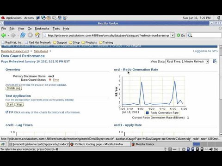The width and height of the screenshot is (222, 166).
Task: Open the Actions panel menu
Action: (x=29, y=18)
